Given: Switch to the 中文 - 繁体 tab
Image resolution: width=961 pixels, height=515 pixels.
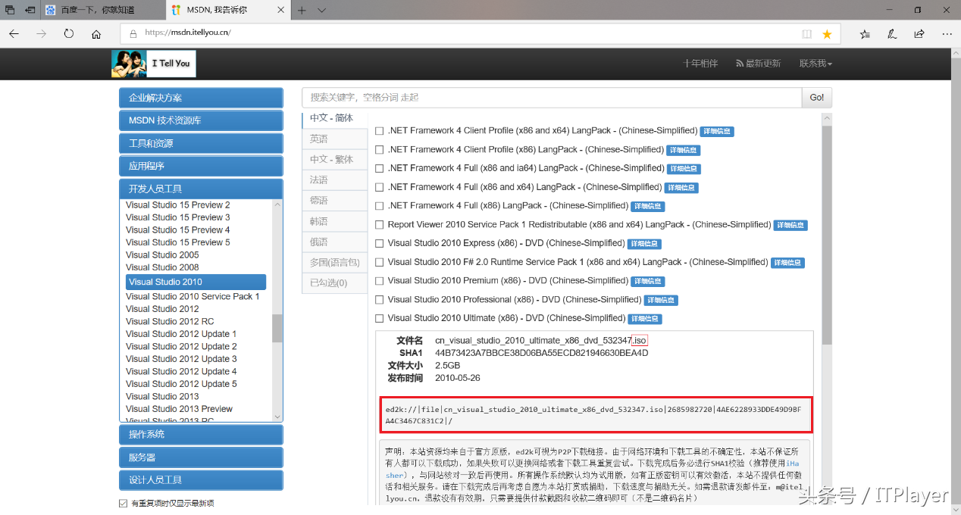Looking at the screenshot, I should pos(334,160).
